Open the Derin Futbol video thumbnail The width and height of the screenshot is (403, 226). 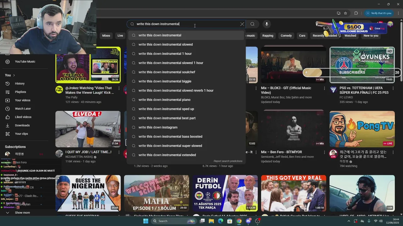point(225,193)
